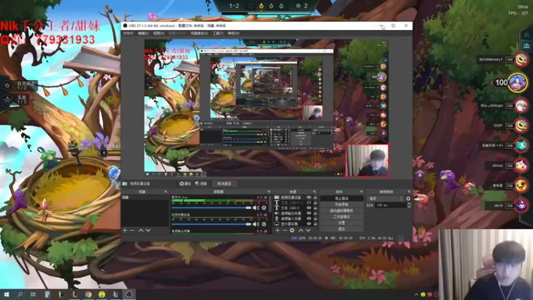Image resolution: width=533 pixels, height=300 pixels.
Task: Open the 文件(F) menu in OBS
Action: pos(128,33)
